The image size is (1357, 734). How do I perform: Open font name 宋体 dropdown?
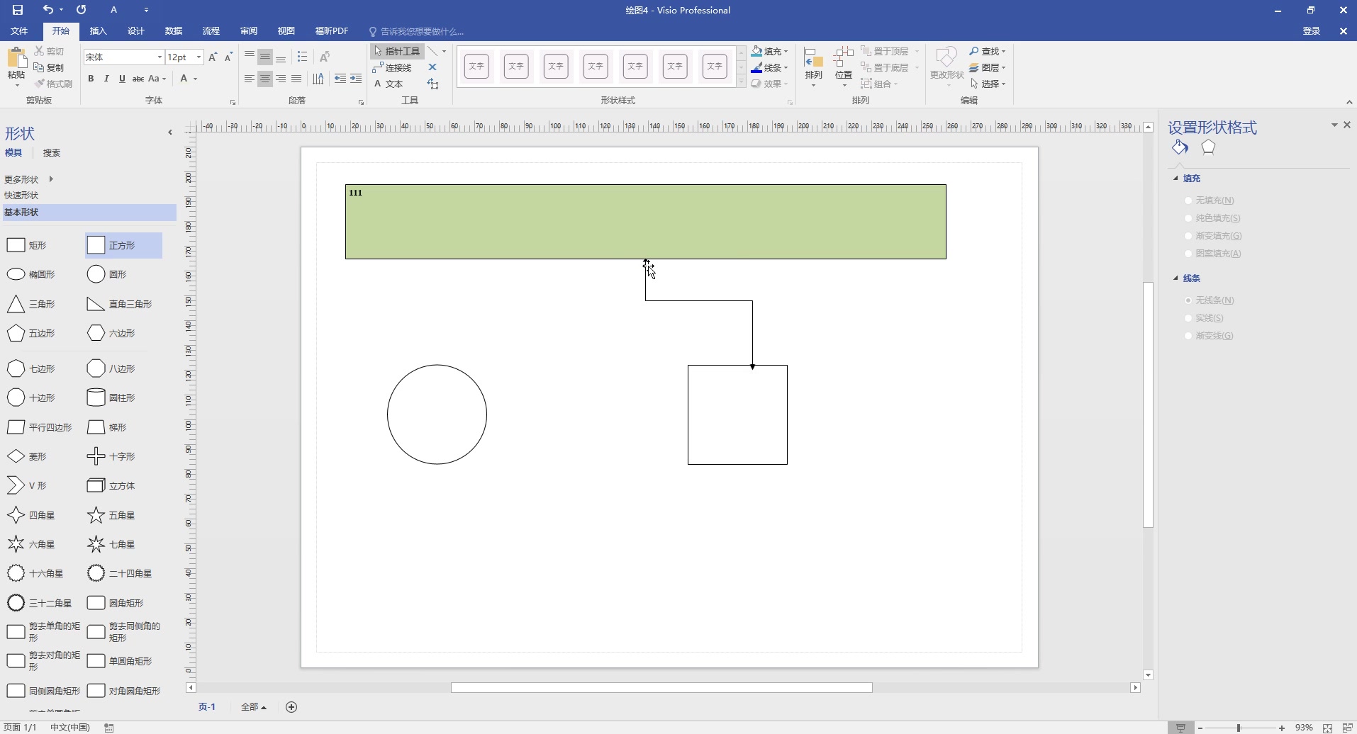[160, 57]
